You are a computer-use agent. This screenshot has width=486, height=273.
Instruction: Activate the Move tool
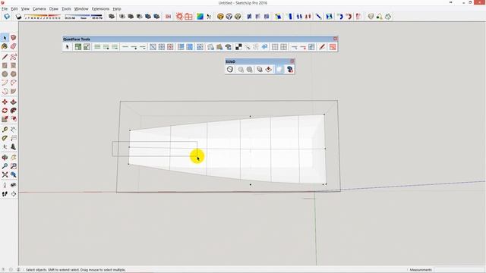[5, 102]
